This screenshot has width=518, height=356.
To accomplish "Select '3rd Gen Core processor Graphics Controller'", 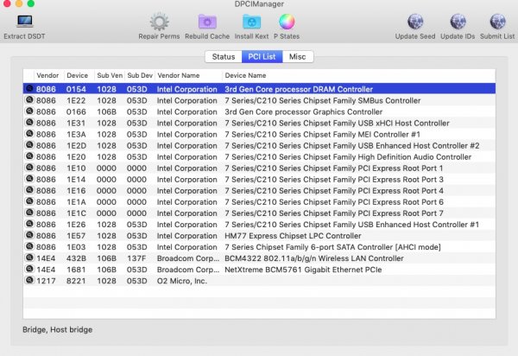I will pos(304,111).
